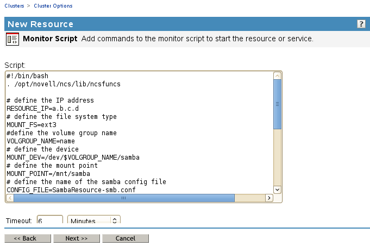The height and width of the screenshot is (246, 370).
Task: Proceed with the Next >> button
Action: [77, 238]
